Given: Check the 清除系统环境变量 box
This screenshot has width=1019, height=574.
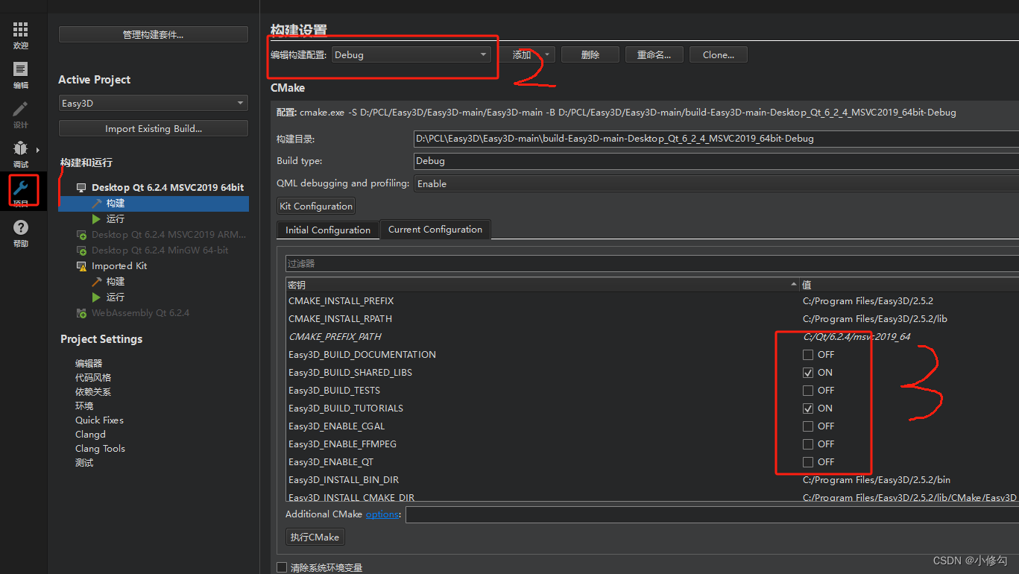Looking at the screenshot, I should pos(282,567).
